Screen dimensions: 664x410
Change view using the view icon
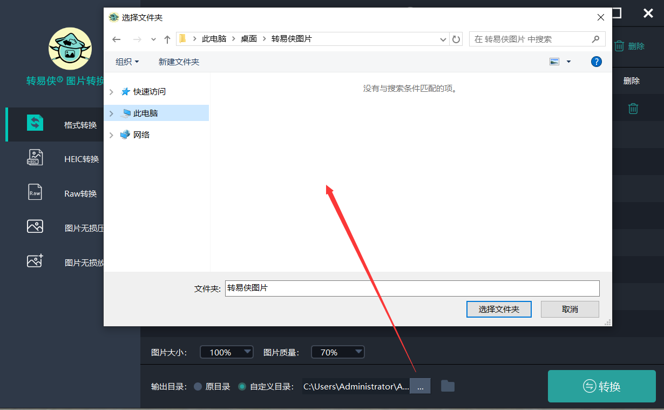tap(554, 62)
